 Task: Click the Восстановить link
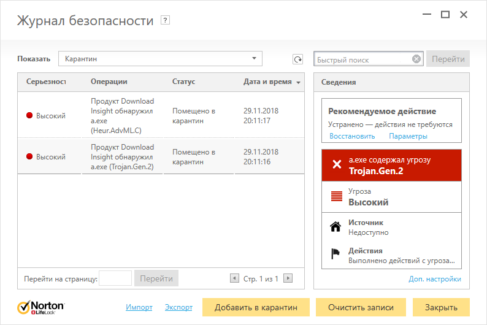point(352,136)
